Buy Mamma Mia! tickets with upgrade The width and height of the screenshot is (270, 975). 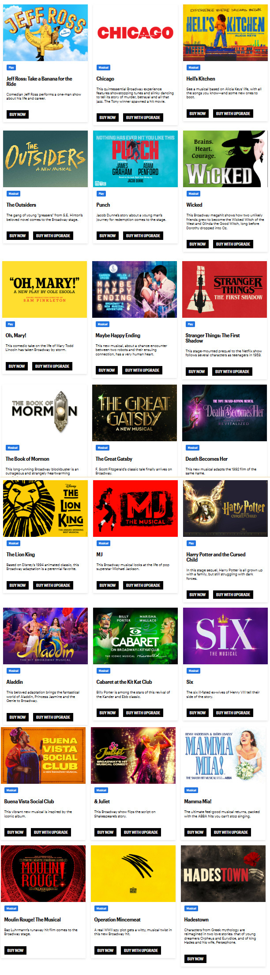pyautogui.click(x=231, y=832)
